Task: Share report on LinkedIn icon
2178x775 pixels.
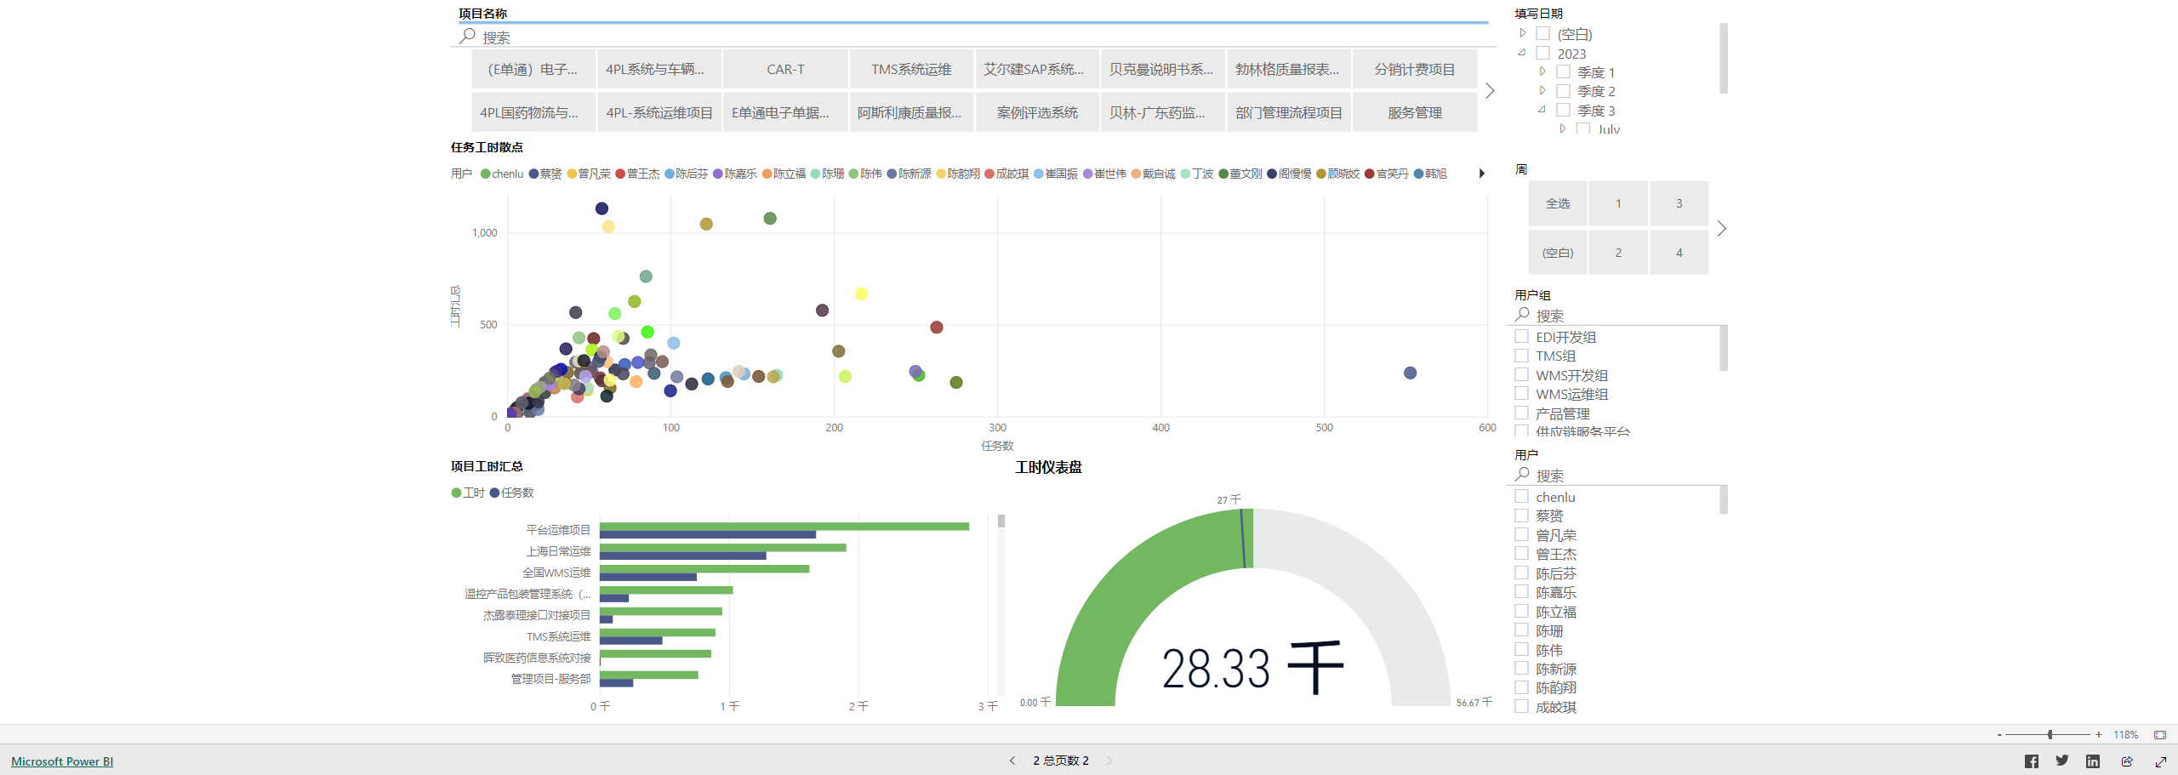Action: click(2093, 761)
